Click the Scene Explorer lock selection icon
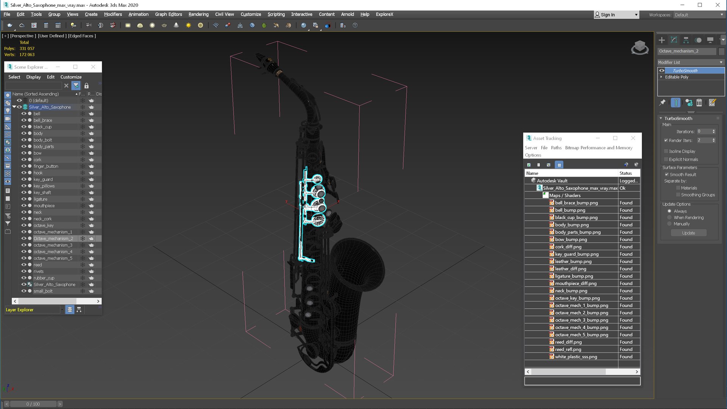Image resolution: width=727 pixels, height=409 pixels. pos(86,86)
